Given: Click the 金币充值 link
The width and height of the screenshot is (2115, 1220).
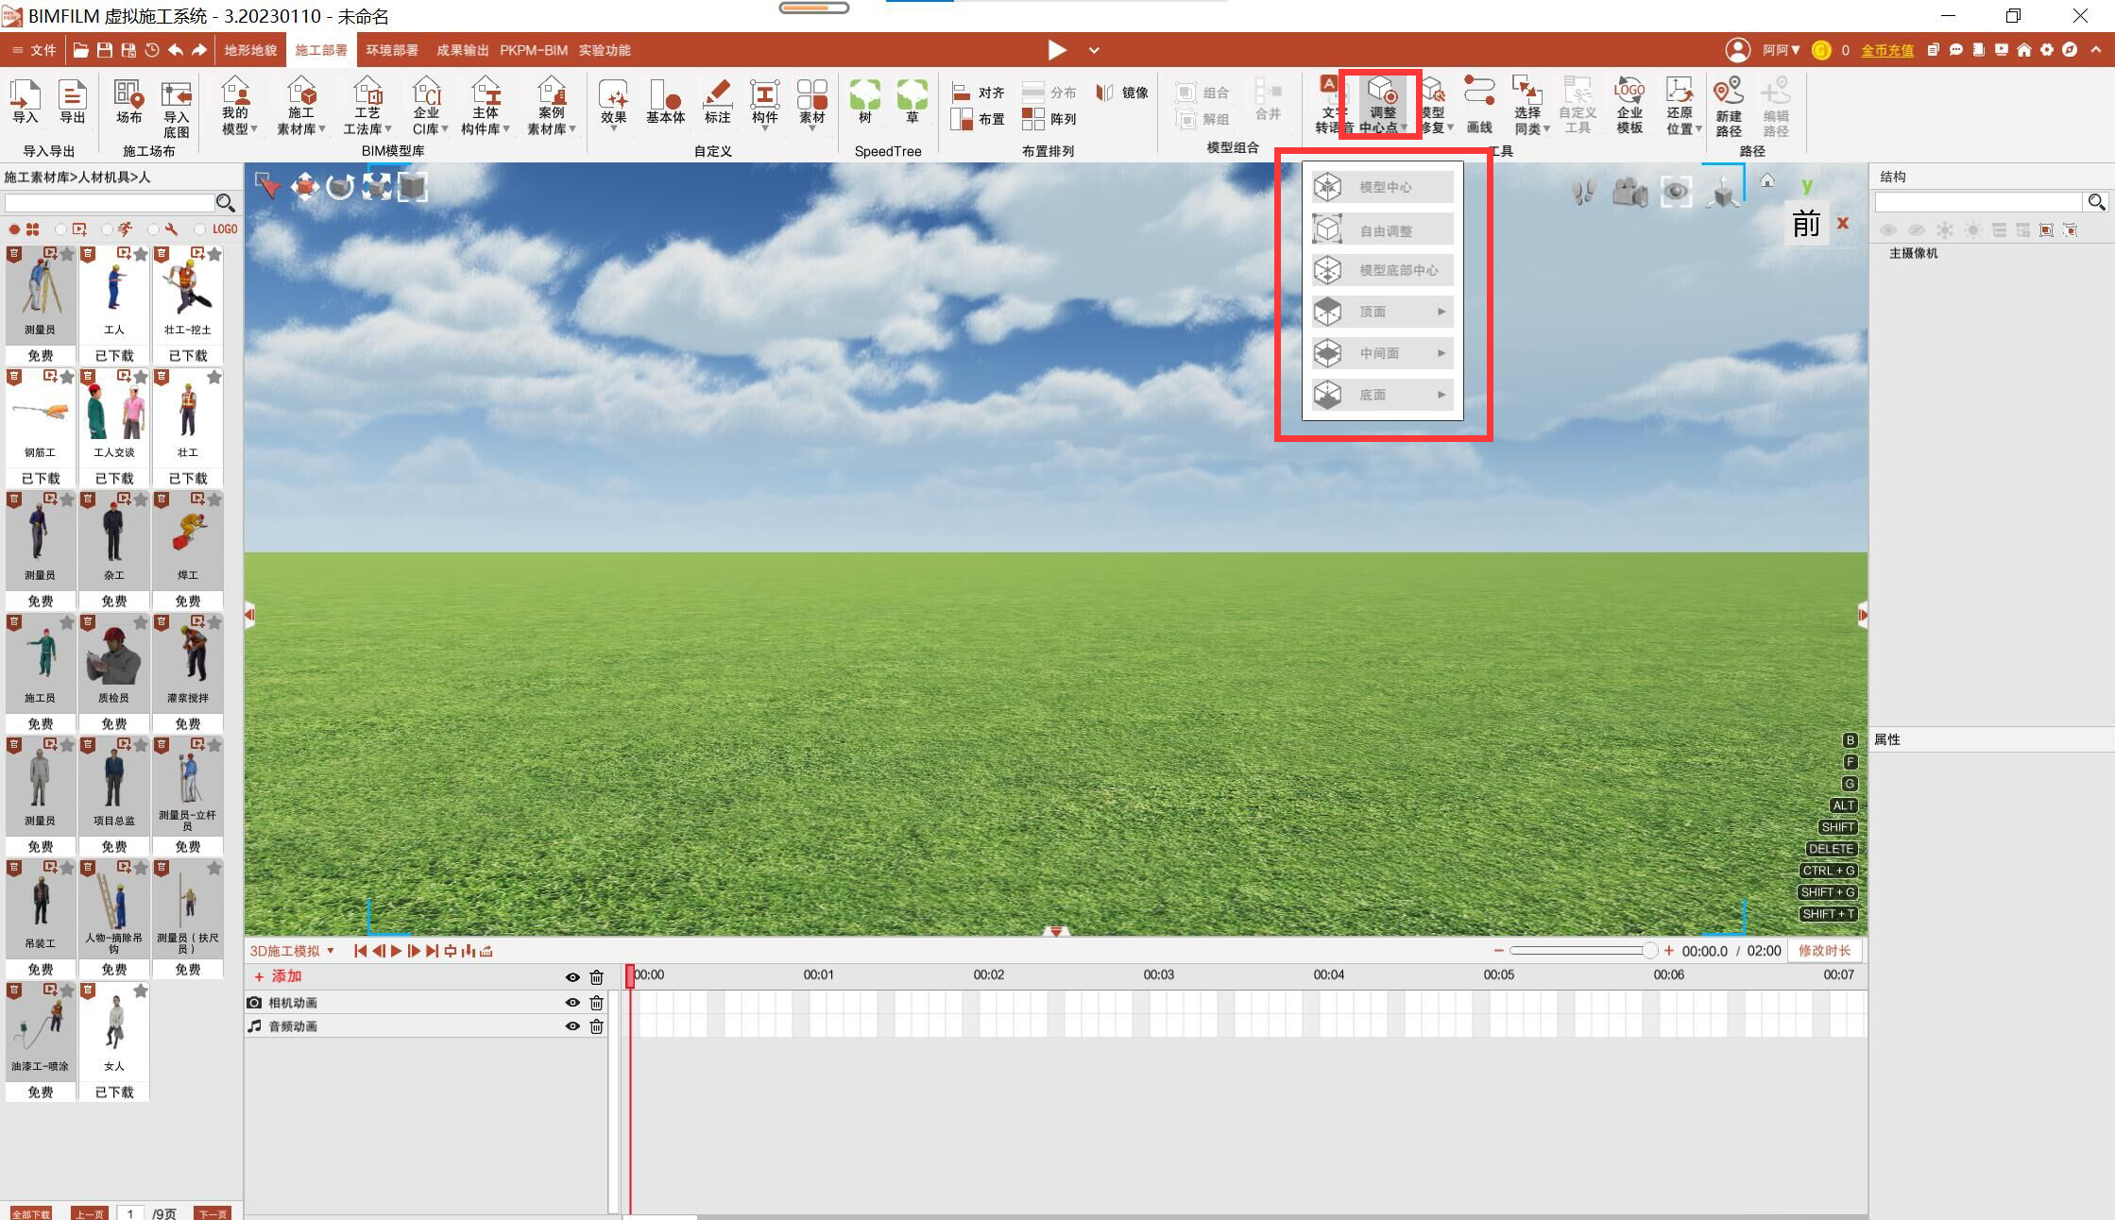Looking at the screenshot, I should pos(1886,50).
